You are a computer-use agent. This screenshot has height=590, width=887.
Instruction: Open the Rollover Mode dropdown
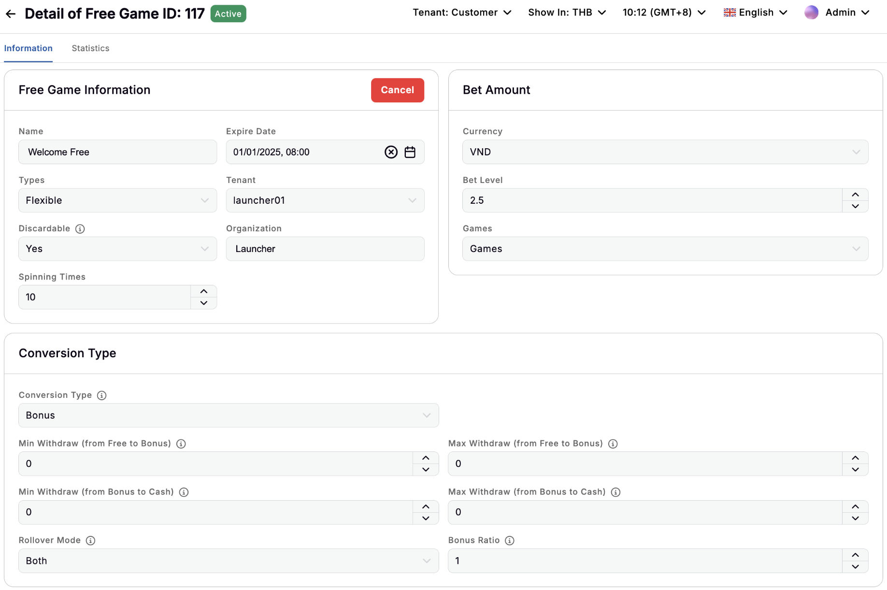coord(228,561)
